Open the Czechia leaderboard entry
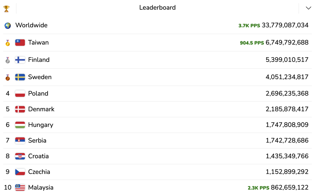This screenshot has height=194, width=317. point(39,172)
